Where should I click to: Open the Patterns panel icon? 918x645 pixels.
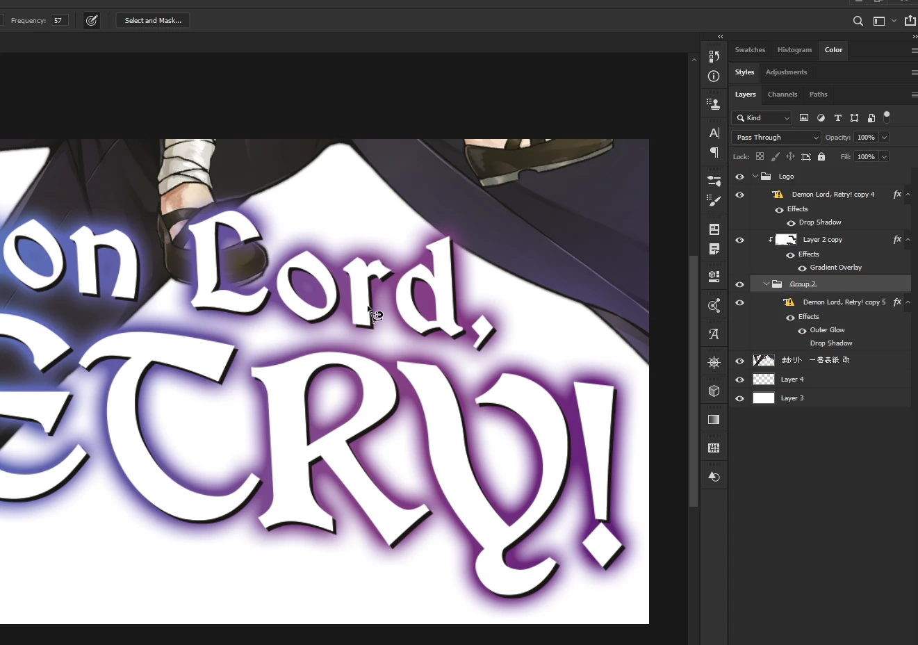click(714, 448)
